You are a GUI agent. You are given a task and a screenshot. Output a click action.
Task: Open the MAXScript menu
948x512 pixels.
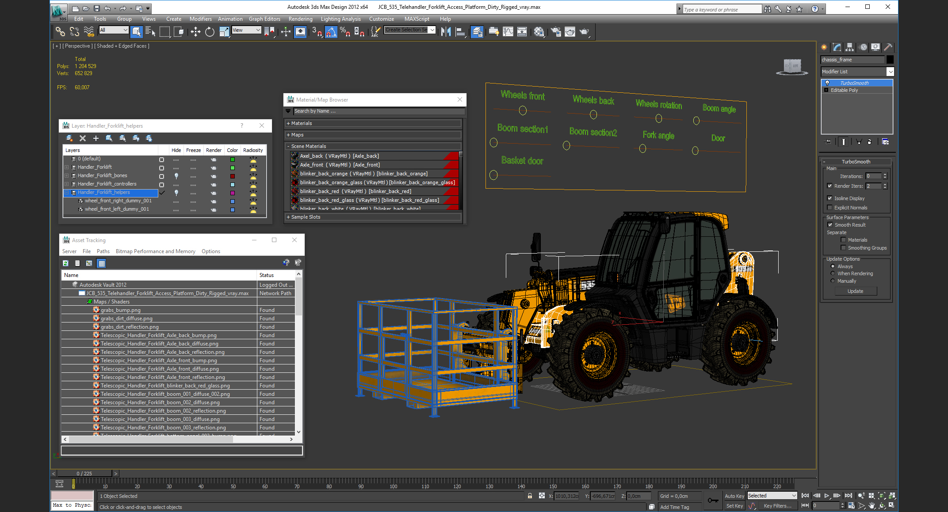coord(417,19)
